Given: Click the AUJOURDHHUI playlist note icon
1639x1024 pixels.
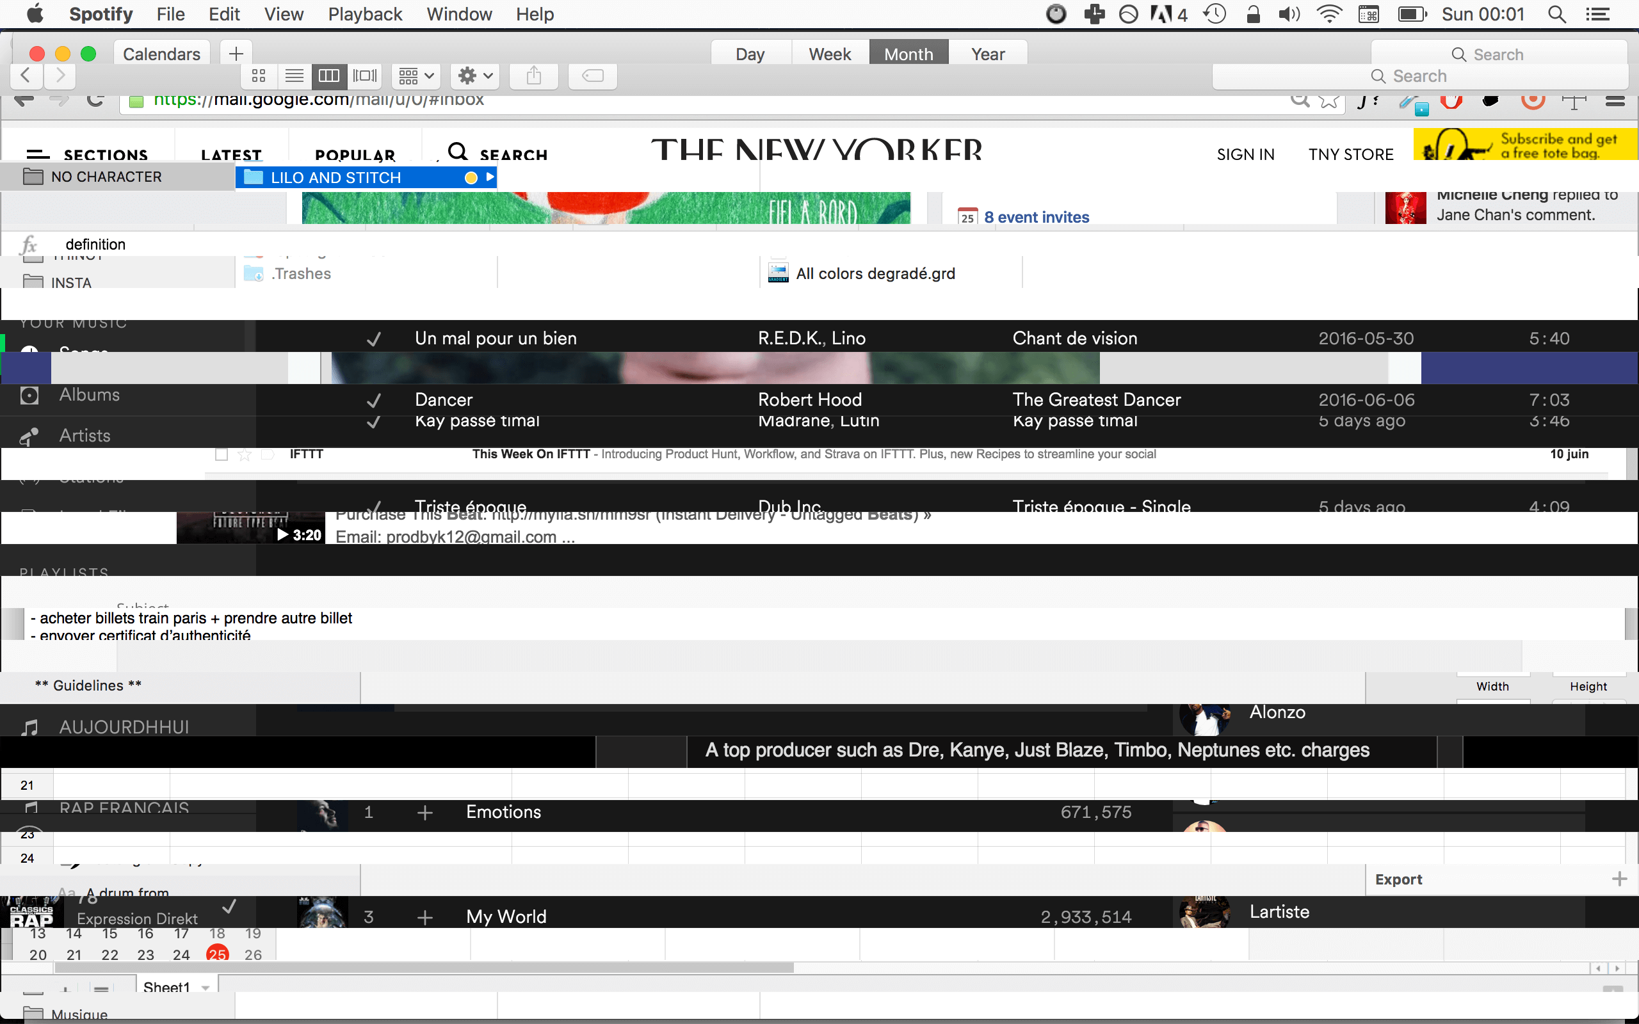Looking at the screenshot, I should pyautogui.click(x=29, y=728).
